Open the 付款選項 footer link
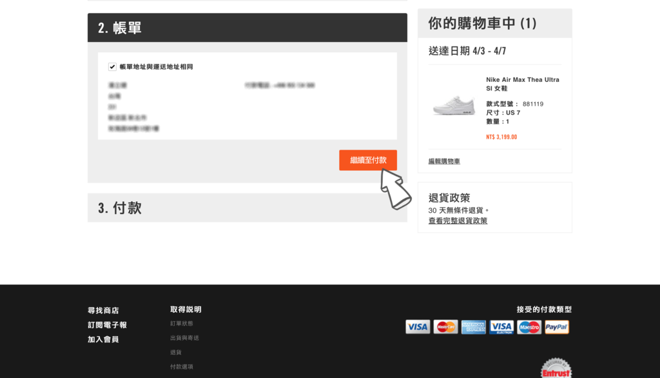The width and height of the screenshot is (660, 378). [181, 366]
